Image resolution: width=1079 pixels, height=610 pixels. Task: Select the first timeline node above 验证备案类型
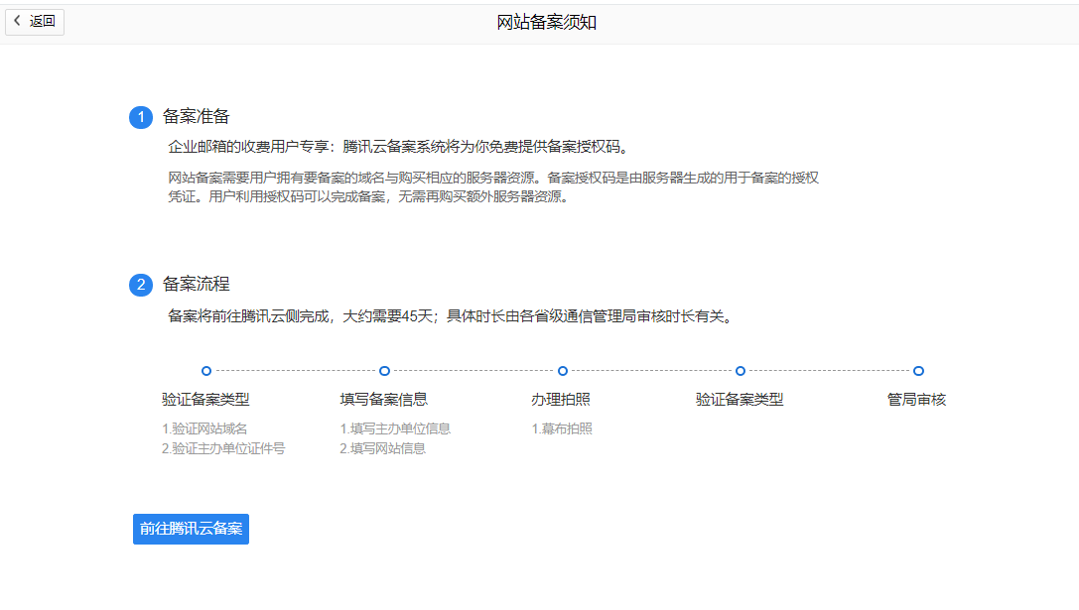[x=205, y=371]
